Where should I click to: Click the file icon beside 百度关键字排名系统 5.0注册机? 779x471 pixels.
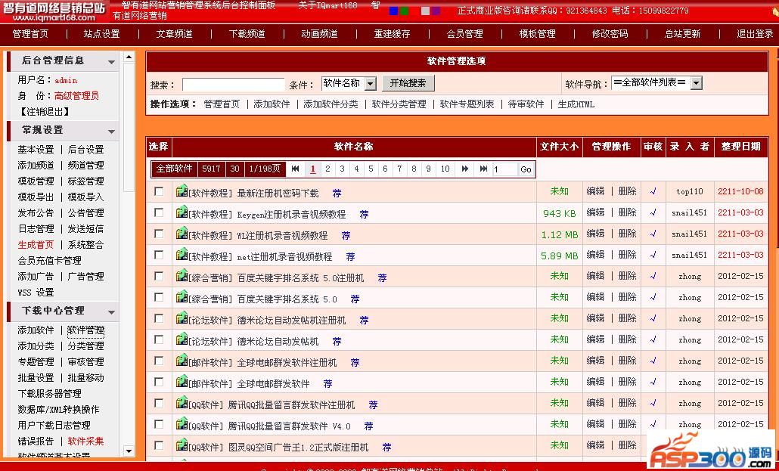(182, 276)
